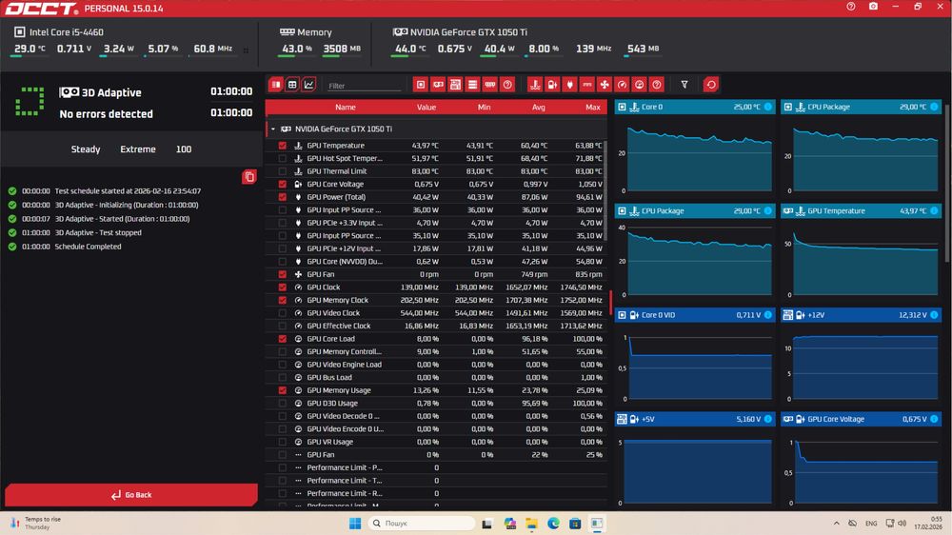Show load/usage sensors only
The width and height of the screenshot is (952, 535).
pyautogui.click(x=640, y=85)
